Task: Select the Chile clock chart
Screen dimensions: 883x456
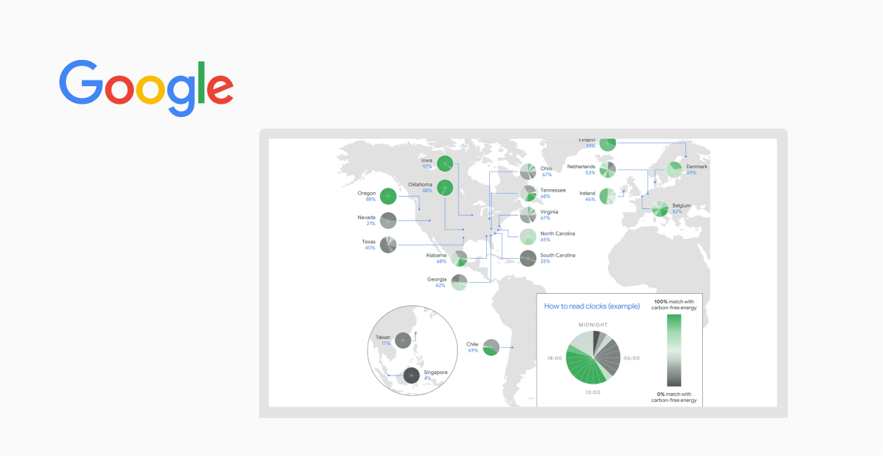Action: click(x=491, y=347)
